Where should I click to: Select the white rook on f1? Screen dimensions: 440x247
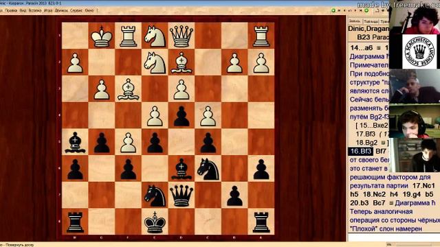(128, 36)
